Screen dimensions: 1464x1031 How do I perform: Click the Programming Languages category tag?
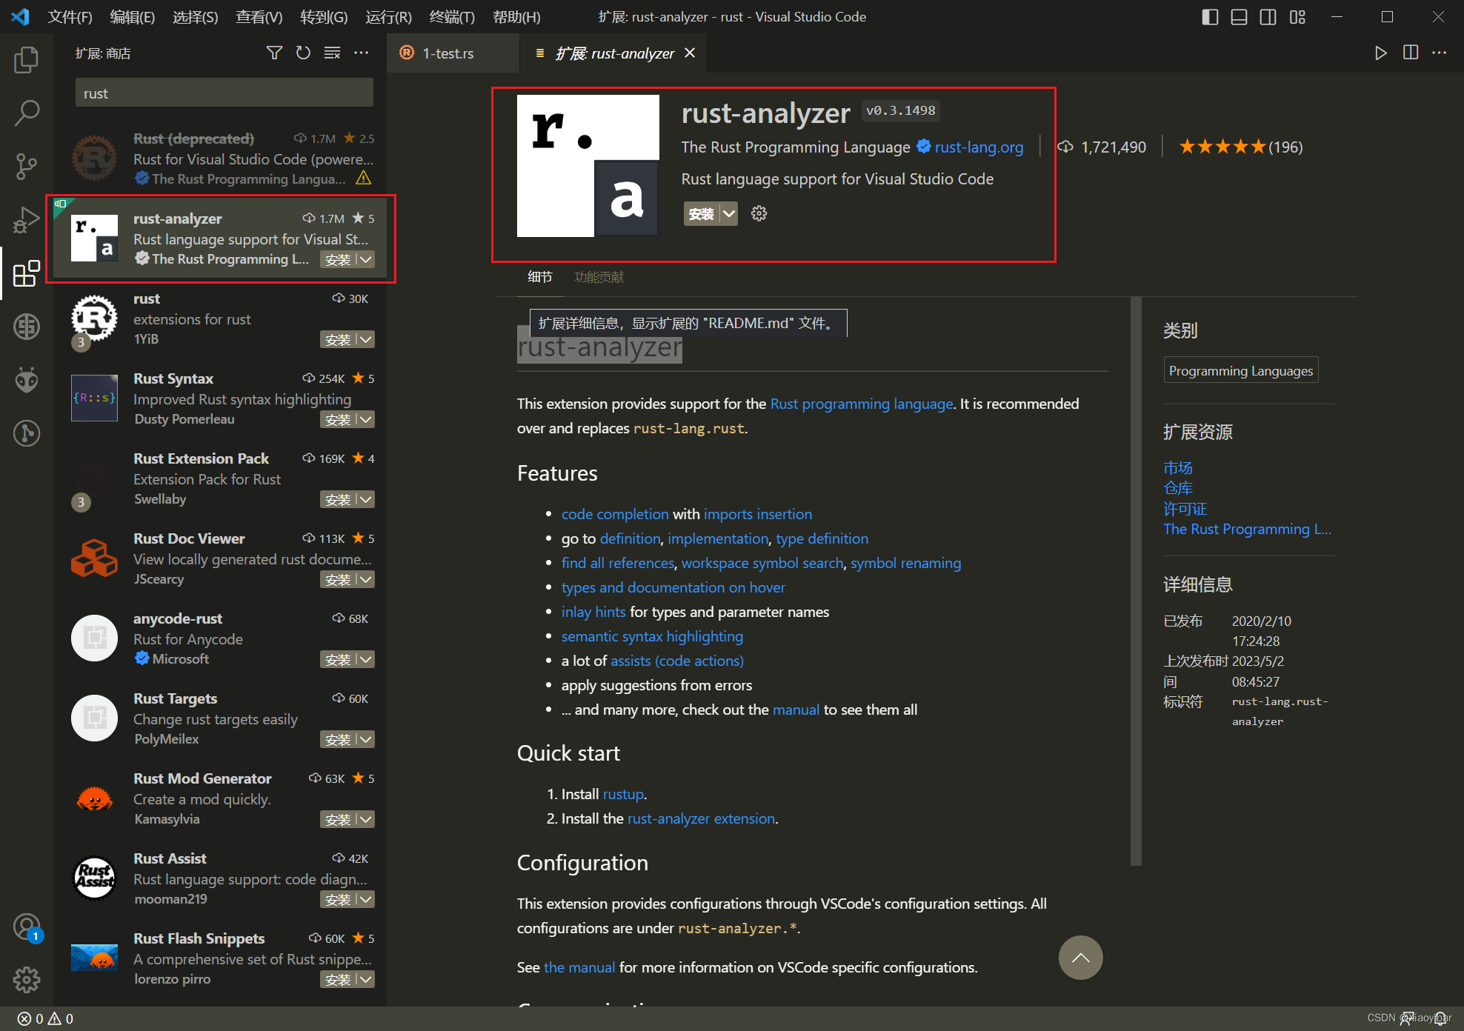pyautogui.click(x=1241, y=370)
